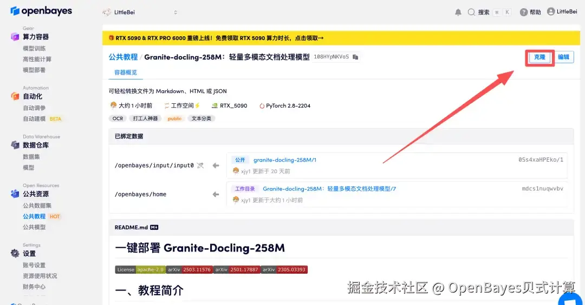Copy the container ID 108HYpNKVoS
The width and height of the screenshot is (585, 305).
click(355, 57)
